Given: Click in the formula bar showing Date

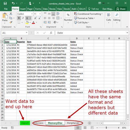Looking at the screenshot, I should tap(91, 33).
